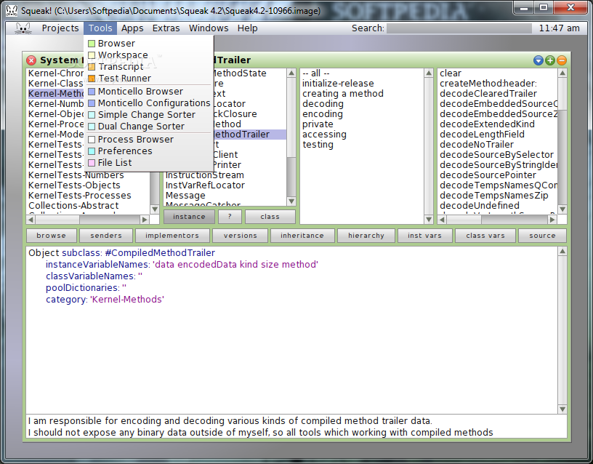Switch to class side toggle button
The image size is (593, 464).
point(270,217)
